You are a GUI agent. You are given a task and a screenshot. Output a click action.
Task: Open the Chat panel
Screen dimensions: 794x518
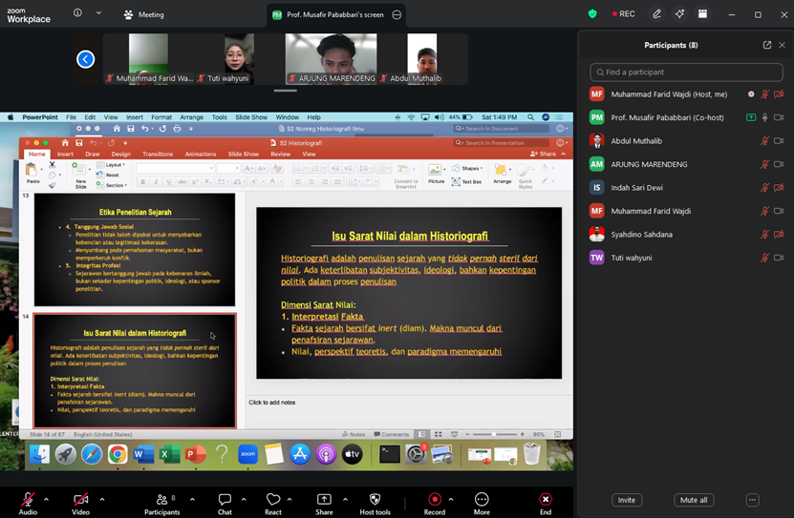pos(225,504)
